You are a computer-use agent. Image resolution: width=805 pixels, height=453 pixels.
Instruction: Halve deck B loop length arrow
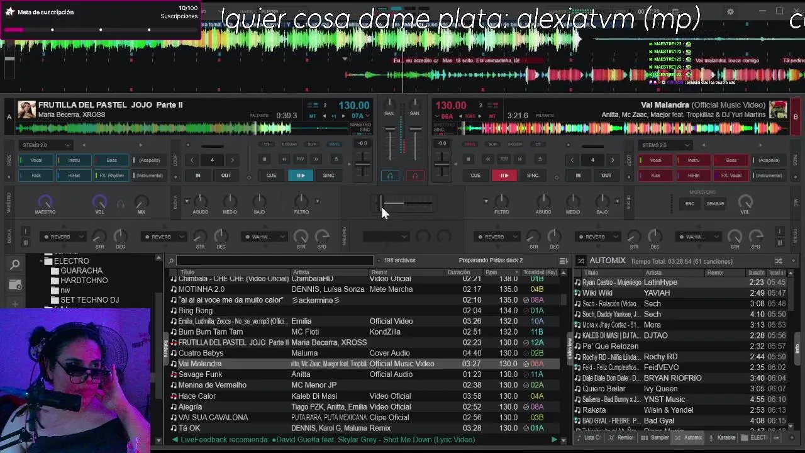pos(572,160)
